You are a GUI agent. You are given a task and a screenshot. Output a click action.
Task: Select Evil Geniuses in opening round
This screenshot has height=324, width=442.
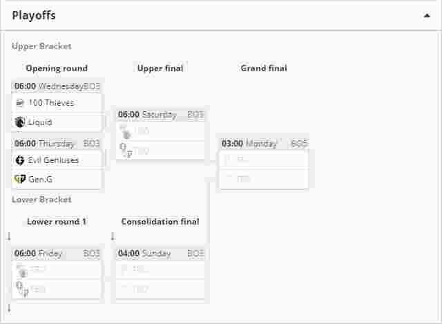coord(57,160)
